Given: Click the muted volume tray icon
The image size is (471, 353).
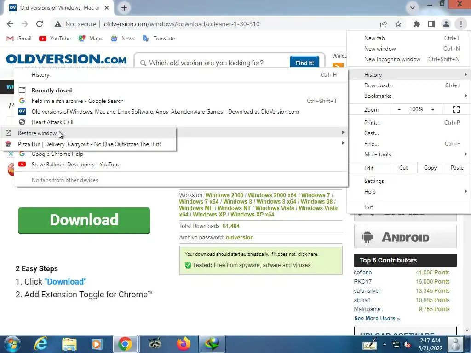Looking at the screenshot, I should point(408,344).
